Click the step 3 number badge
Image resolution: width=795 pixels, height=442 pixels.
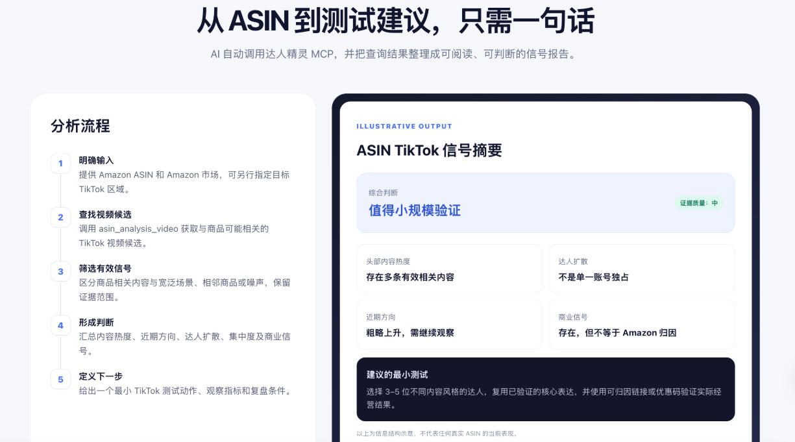pyautogui.click(x=60, y=271)
